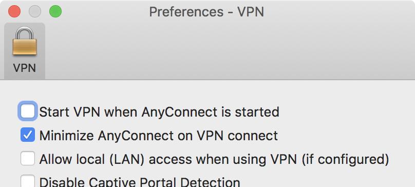
Task: Click the green zoom window button
Action: [55, 12]
